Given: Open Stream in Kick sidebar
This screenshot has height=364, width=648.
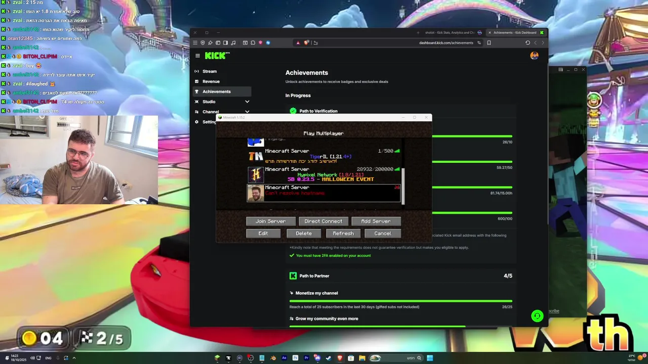Looking at the screenshot, I should [x=210, y=71].
